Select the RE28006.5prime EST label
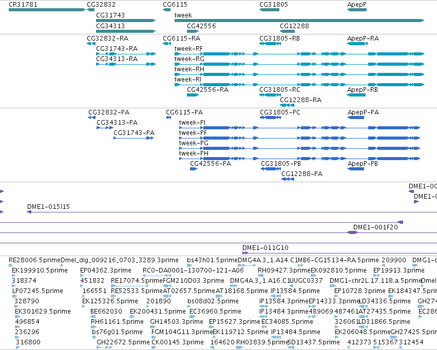 pos(34,260)
